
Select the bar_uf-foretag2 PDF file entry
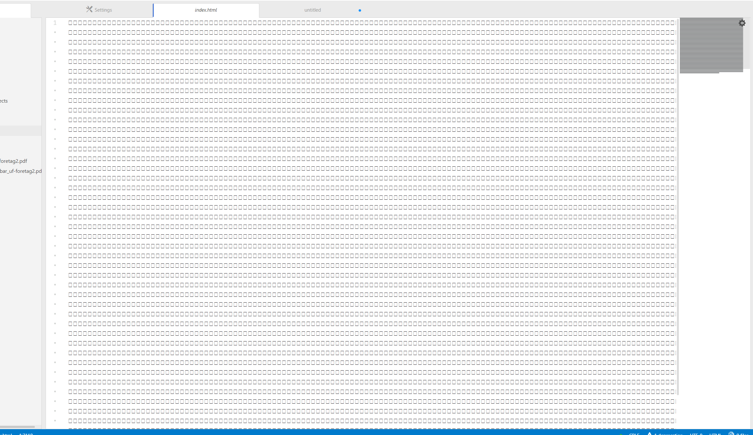tap(21, 171)
